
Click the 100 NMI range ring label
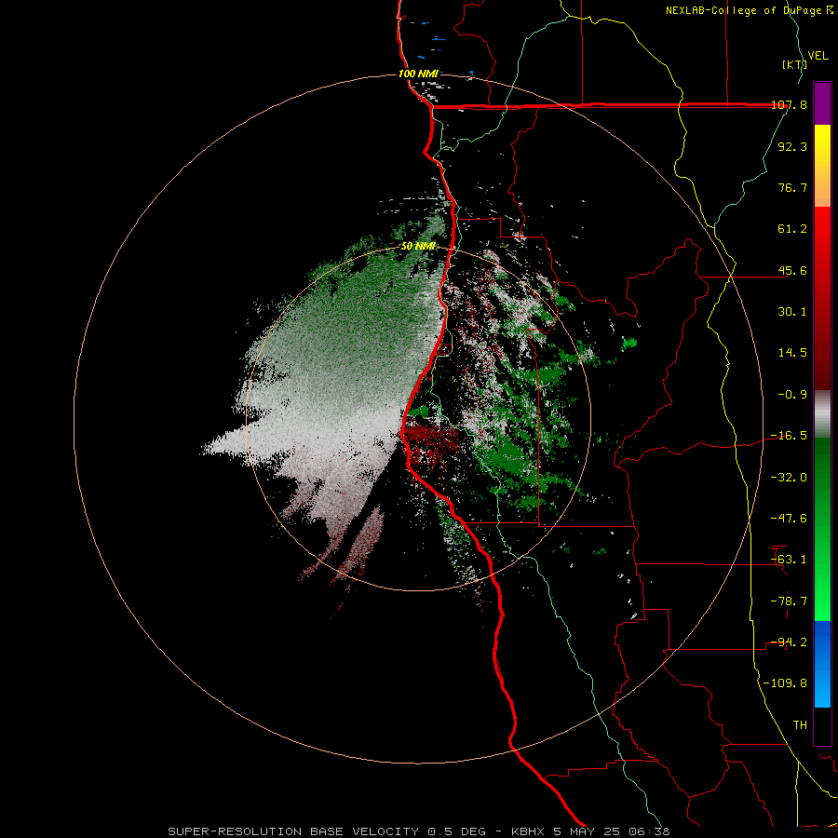pos(418,74)
